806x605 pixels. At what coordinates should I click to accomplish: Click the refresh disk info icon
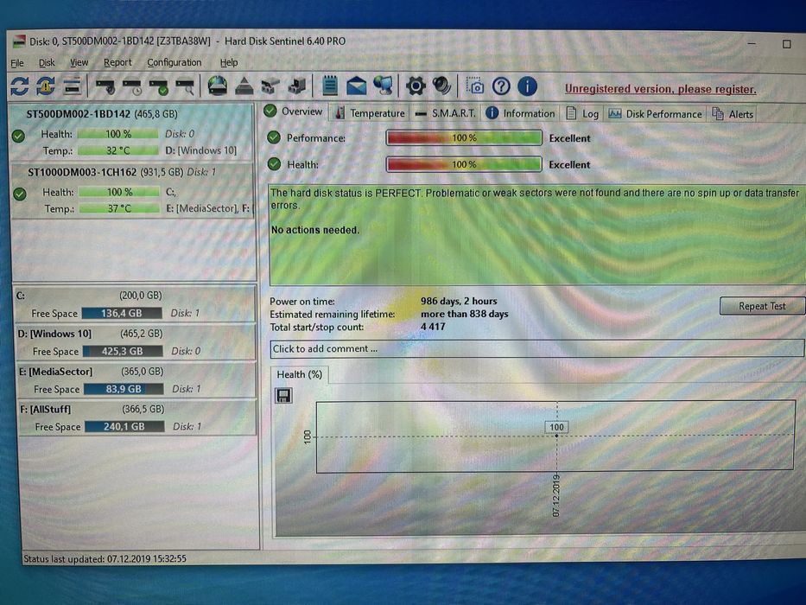pos(20,86)
